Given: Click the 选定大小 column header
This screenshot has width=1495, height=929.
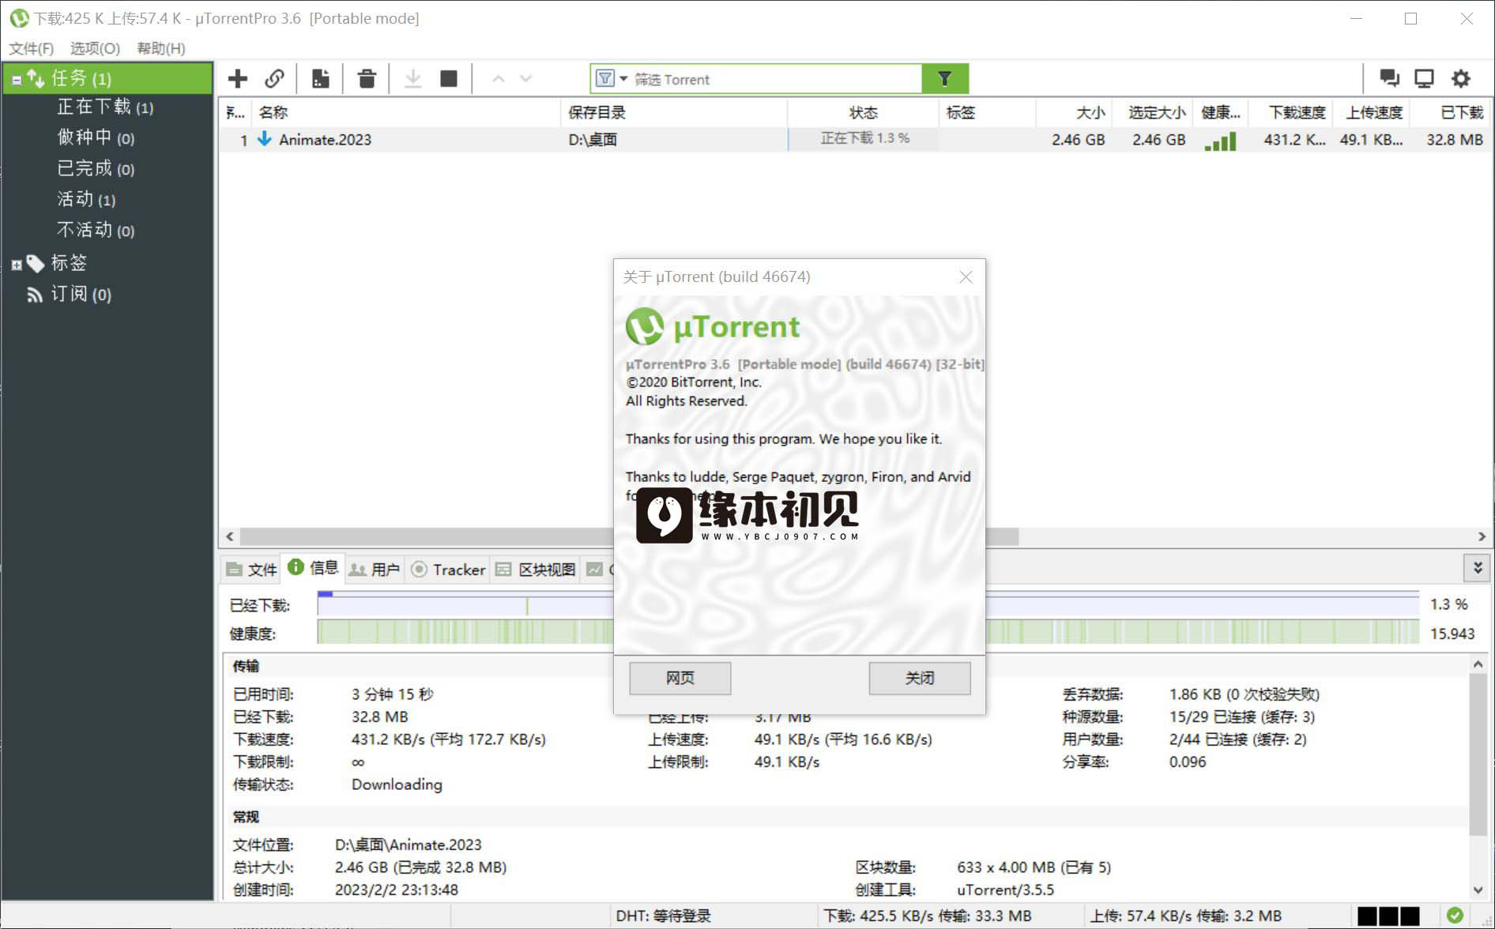Looking at the screenshot, I should click(x=1152, y=112).
